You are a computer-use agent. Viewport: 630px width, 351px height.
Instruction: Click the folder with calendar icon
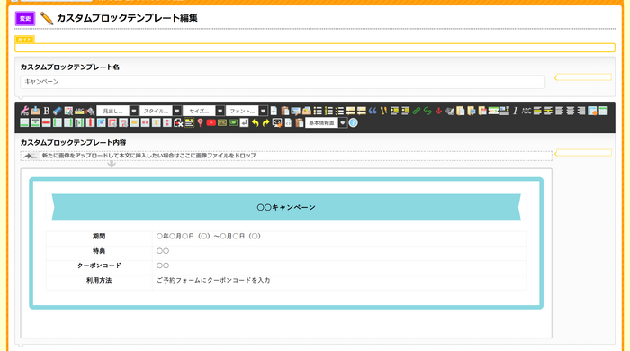(482, 111)
